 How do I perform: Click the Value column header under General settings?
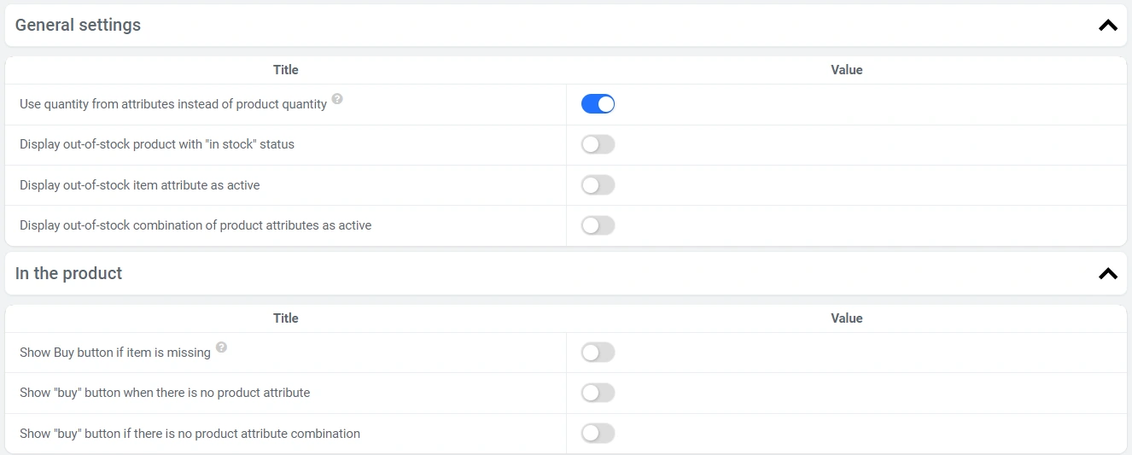pyautogui.click(x=846, y=70)
